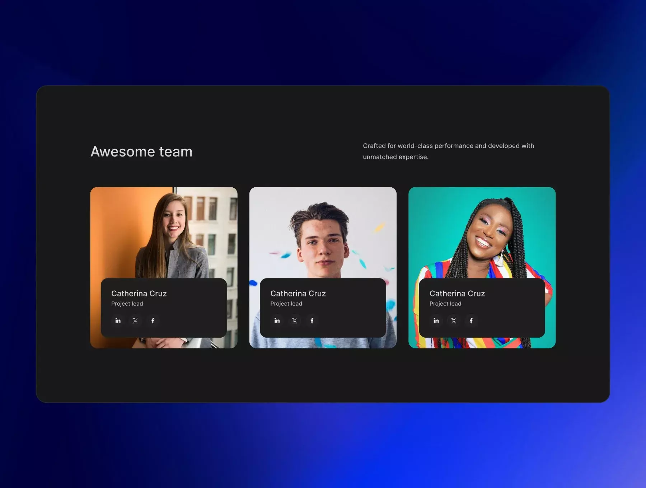Click the Awesome team heading
The height and width of the screenshot is (488, 646).
(141, 152)
